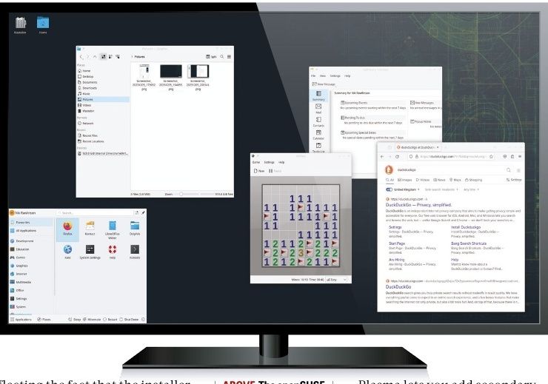
Task: Open the Bang Search Shortcuts link
Action: coord(468,243)
